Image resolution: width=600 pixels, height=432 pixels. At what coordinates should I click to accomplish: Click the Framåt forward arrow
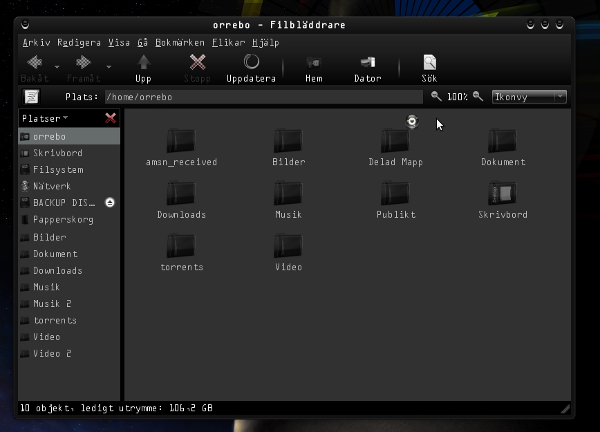pos(84,62)
